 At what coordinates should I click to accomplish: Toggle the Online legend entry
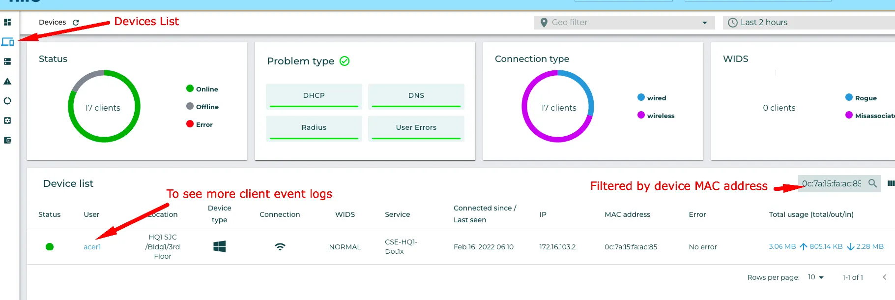click(x=202, y=89)
